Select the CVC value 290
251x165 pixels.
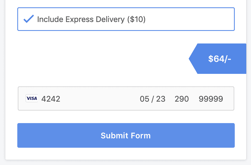click(182, 99)
